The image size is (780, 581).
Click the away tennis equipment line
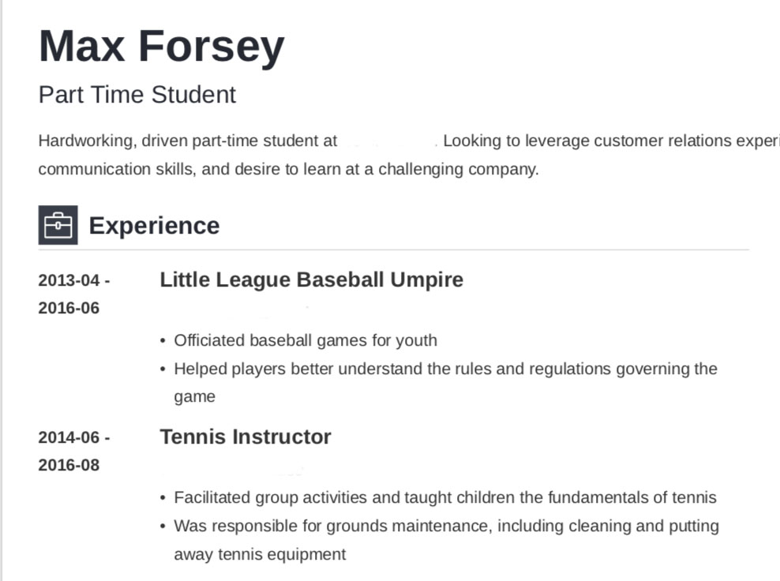[x=260, y=554]
